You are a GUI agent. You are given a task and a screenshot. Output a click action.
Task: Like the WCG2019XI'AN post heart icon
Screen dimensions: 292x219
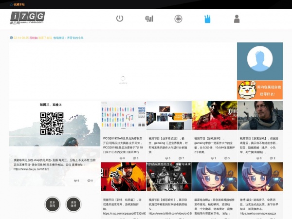[x=121, y=158]
